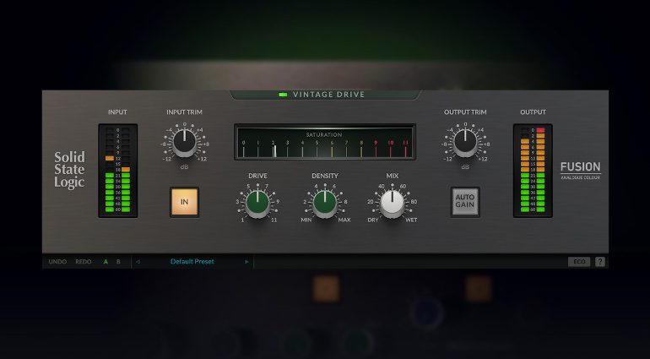The width and height of the screenshot is (650, 359).
Task: Click the white Mix knob
Action: click(x=392, y=202)
